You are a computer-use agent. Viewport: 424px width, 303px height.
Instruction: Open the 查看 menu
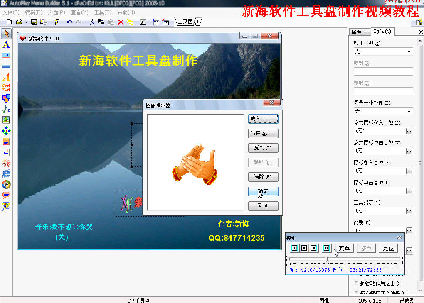(79, 12)
